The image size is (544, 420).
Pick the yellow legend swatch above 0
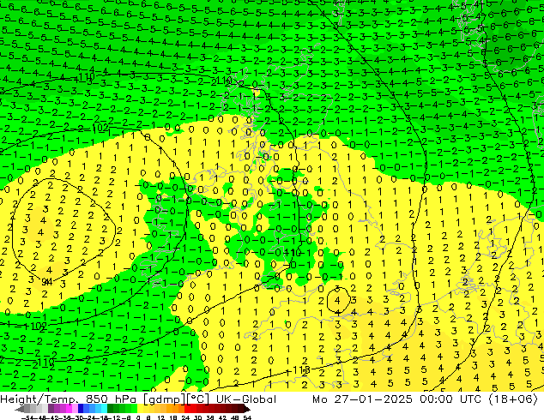click(x=140, y=408)
